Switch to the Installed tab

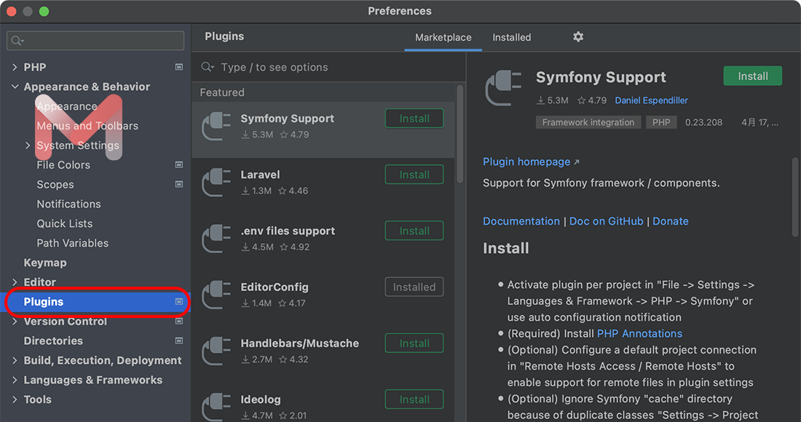pyautogui.click(x=511, y=37)
